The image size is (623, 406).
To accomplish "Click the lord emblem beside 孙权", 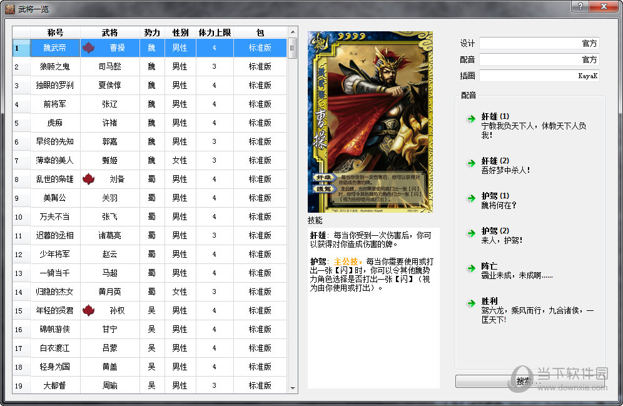I will point(89,310).
